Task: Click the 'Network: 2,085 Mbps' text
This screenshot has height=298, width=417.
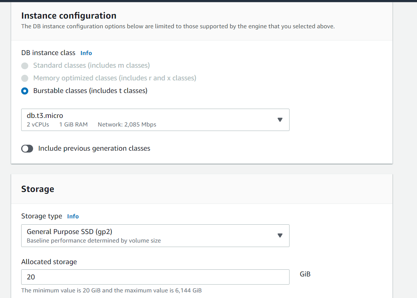Action: (x=127, y=124)
